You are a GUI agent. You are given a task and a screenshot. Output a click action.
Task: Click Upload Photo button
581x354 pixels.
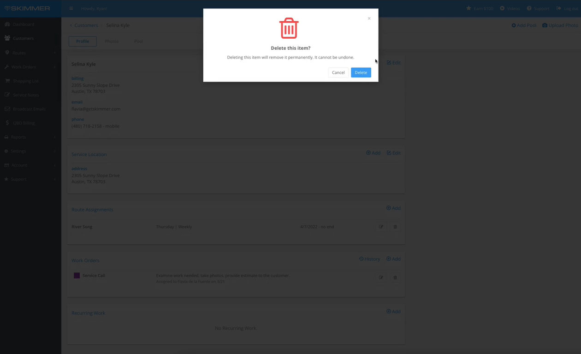(560, 25)
